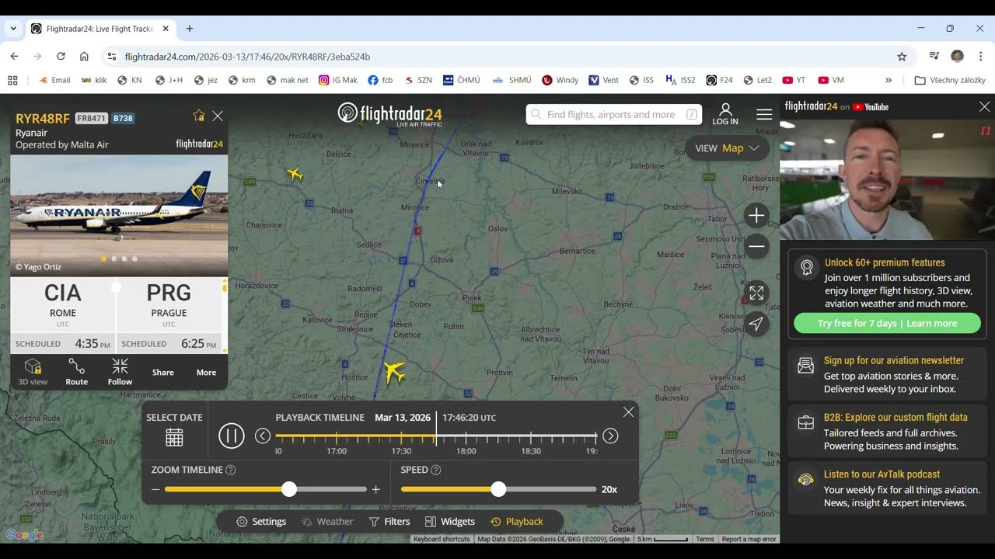Close the Flightradar24 YouTube side panel

pyautogui.click(x=984, y=106)
